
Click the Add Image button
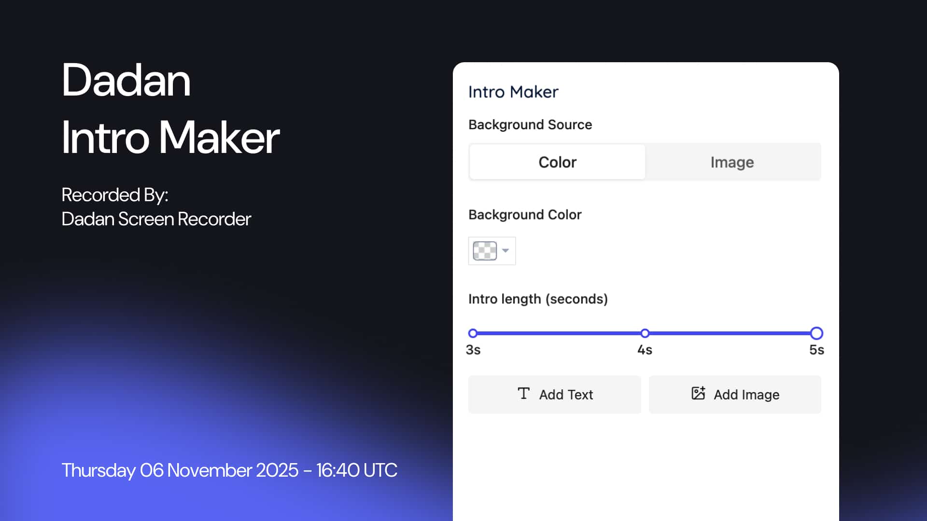pyautogui.click(x=734, y=394)
